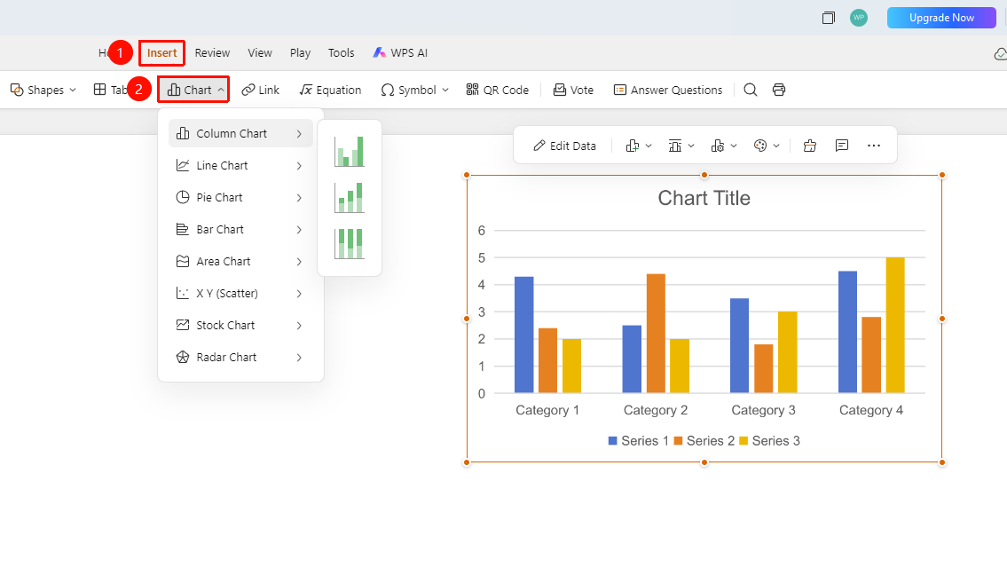This screenshot has height=576, width=1007.
Task: Click the Upgrade Now button
Action: [x=941, y=18]
